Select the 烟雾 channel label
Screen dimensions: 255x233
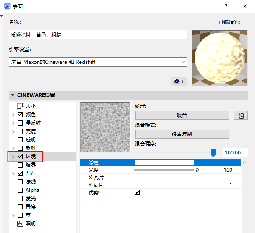(x=31, y=165)
